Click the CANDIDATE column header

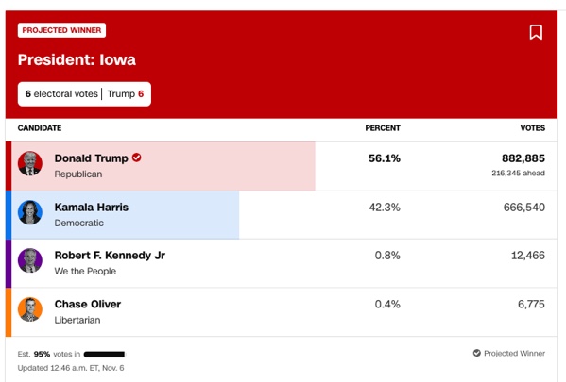tap(40, 128)
